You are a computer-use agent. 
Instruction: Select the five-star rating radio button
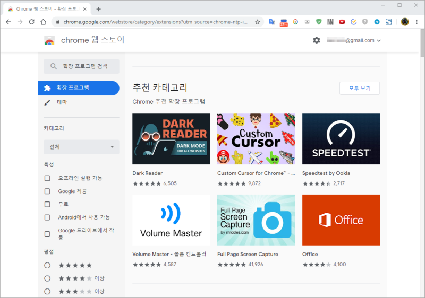click(x=47, y=266)
